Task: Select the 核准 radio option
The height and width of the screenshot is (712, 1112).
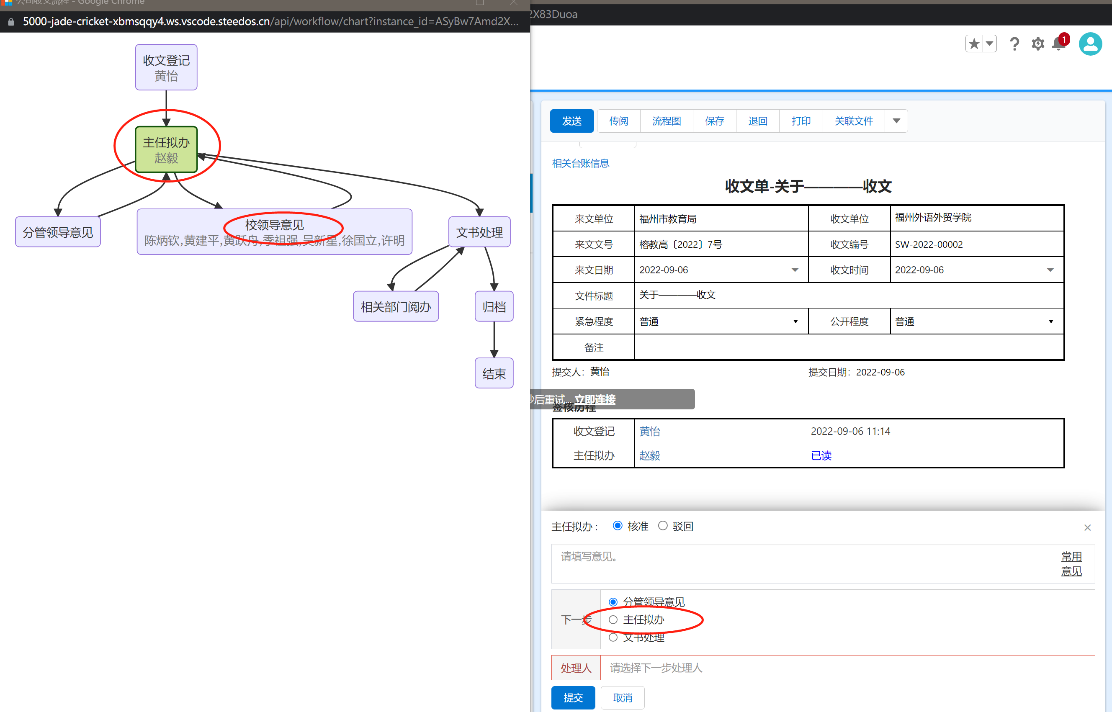Action: (x=617, y=526)
